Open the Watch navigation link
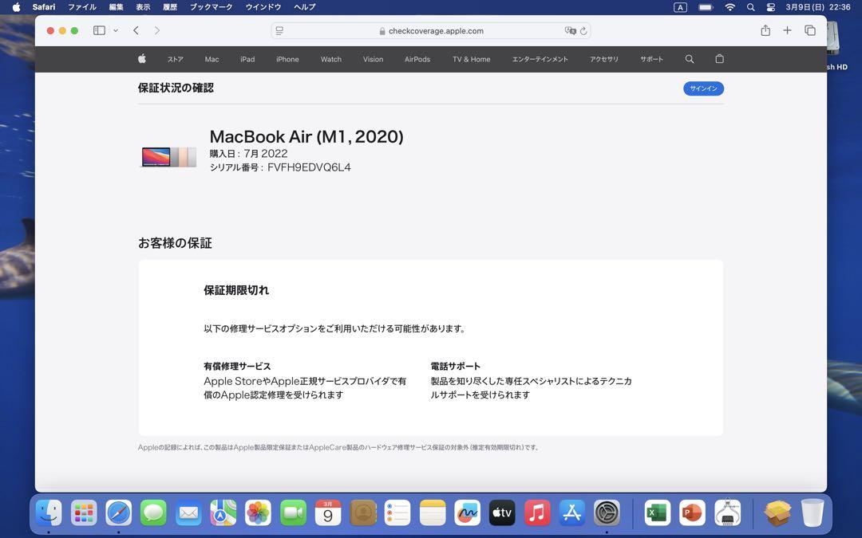Viewport: 862px width, 538px height. coord(331,59)
